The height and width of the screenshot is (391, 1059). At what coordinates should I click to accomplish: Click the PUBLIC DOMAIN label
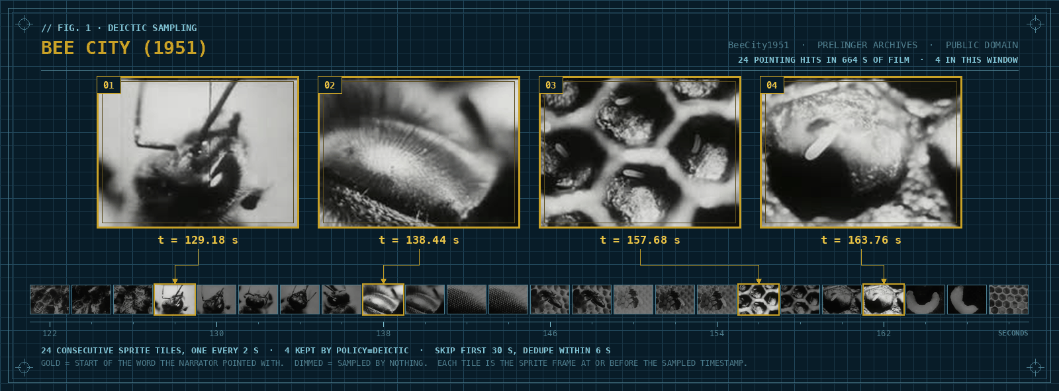tap(982, 45)
